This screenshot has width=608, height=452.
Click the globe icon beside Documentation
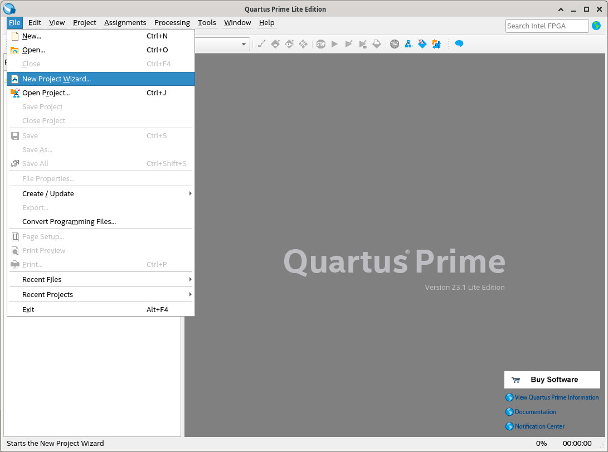point(509,412)
